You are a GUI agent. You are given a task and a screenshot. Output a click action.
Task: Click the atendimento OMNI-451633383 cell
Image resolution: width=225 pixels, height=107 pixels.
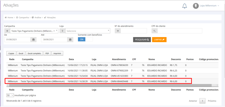tap(119, 76)
